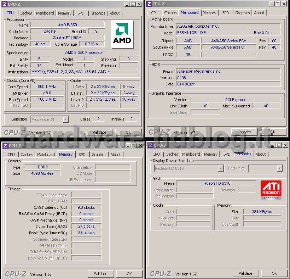Select SPD tab in the Timings window
The height and width of the screenshot is (279, 290).
coord(82,155)
